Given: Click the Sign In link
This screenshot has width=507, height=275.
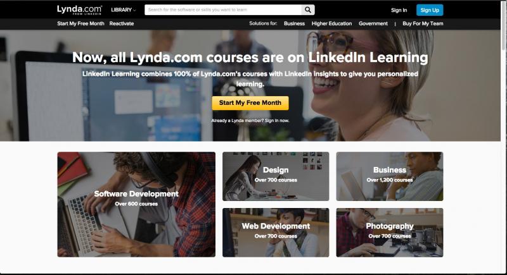Looking at the screenshot, I should click(x=399, y=10).
